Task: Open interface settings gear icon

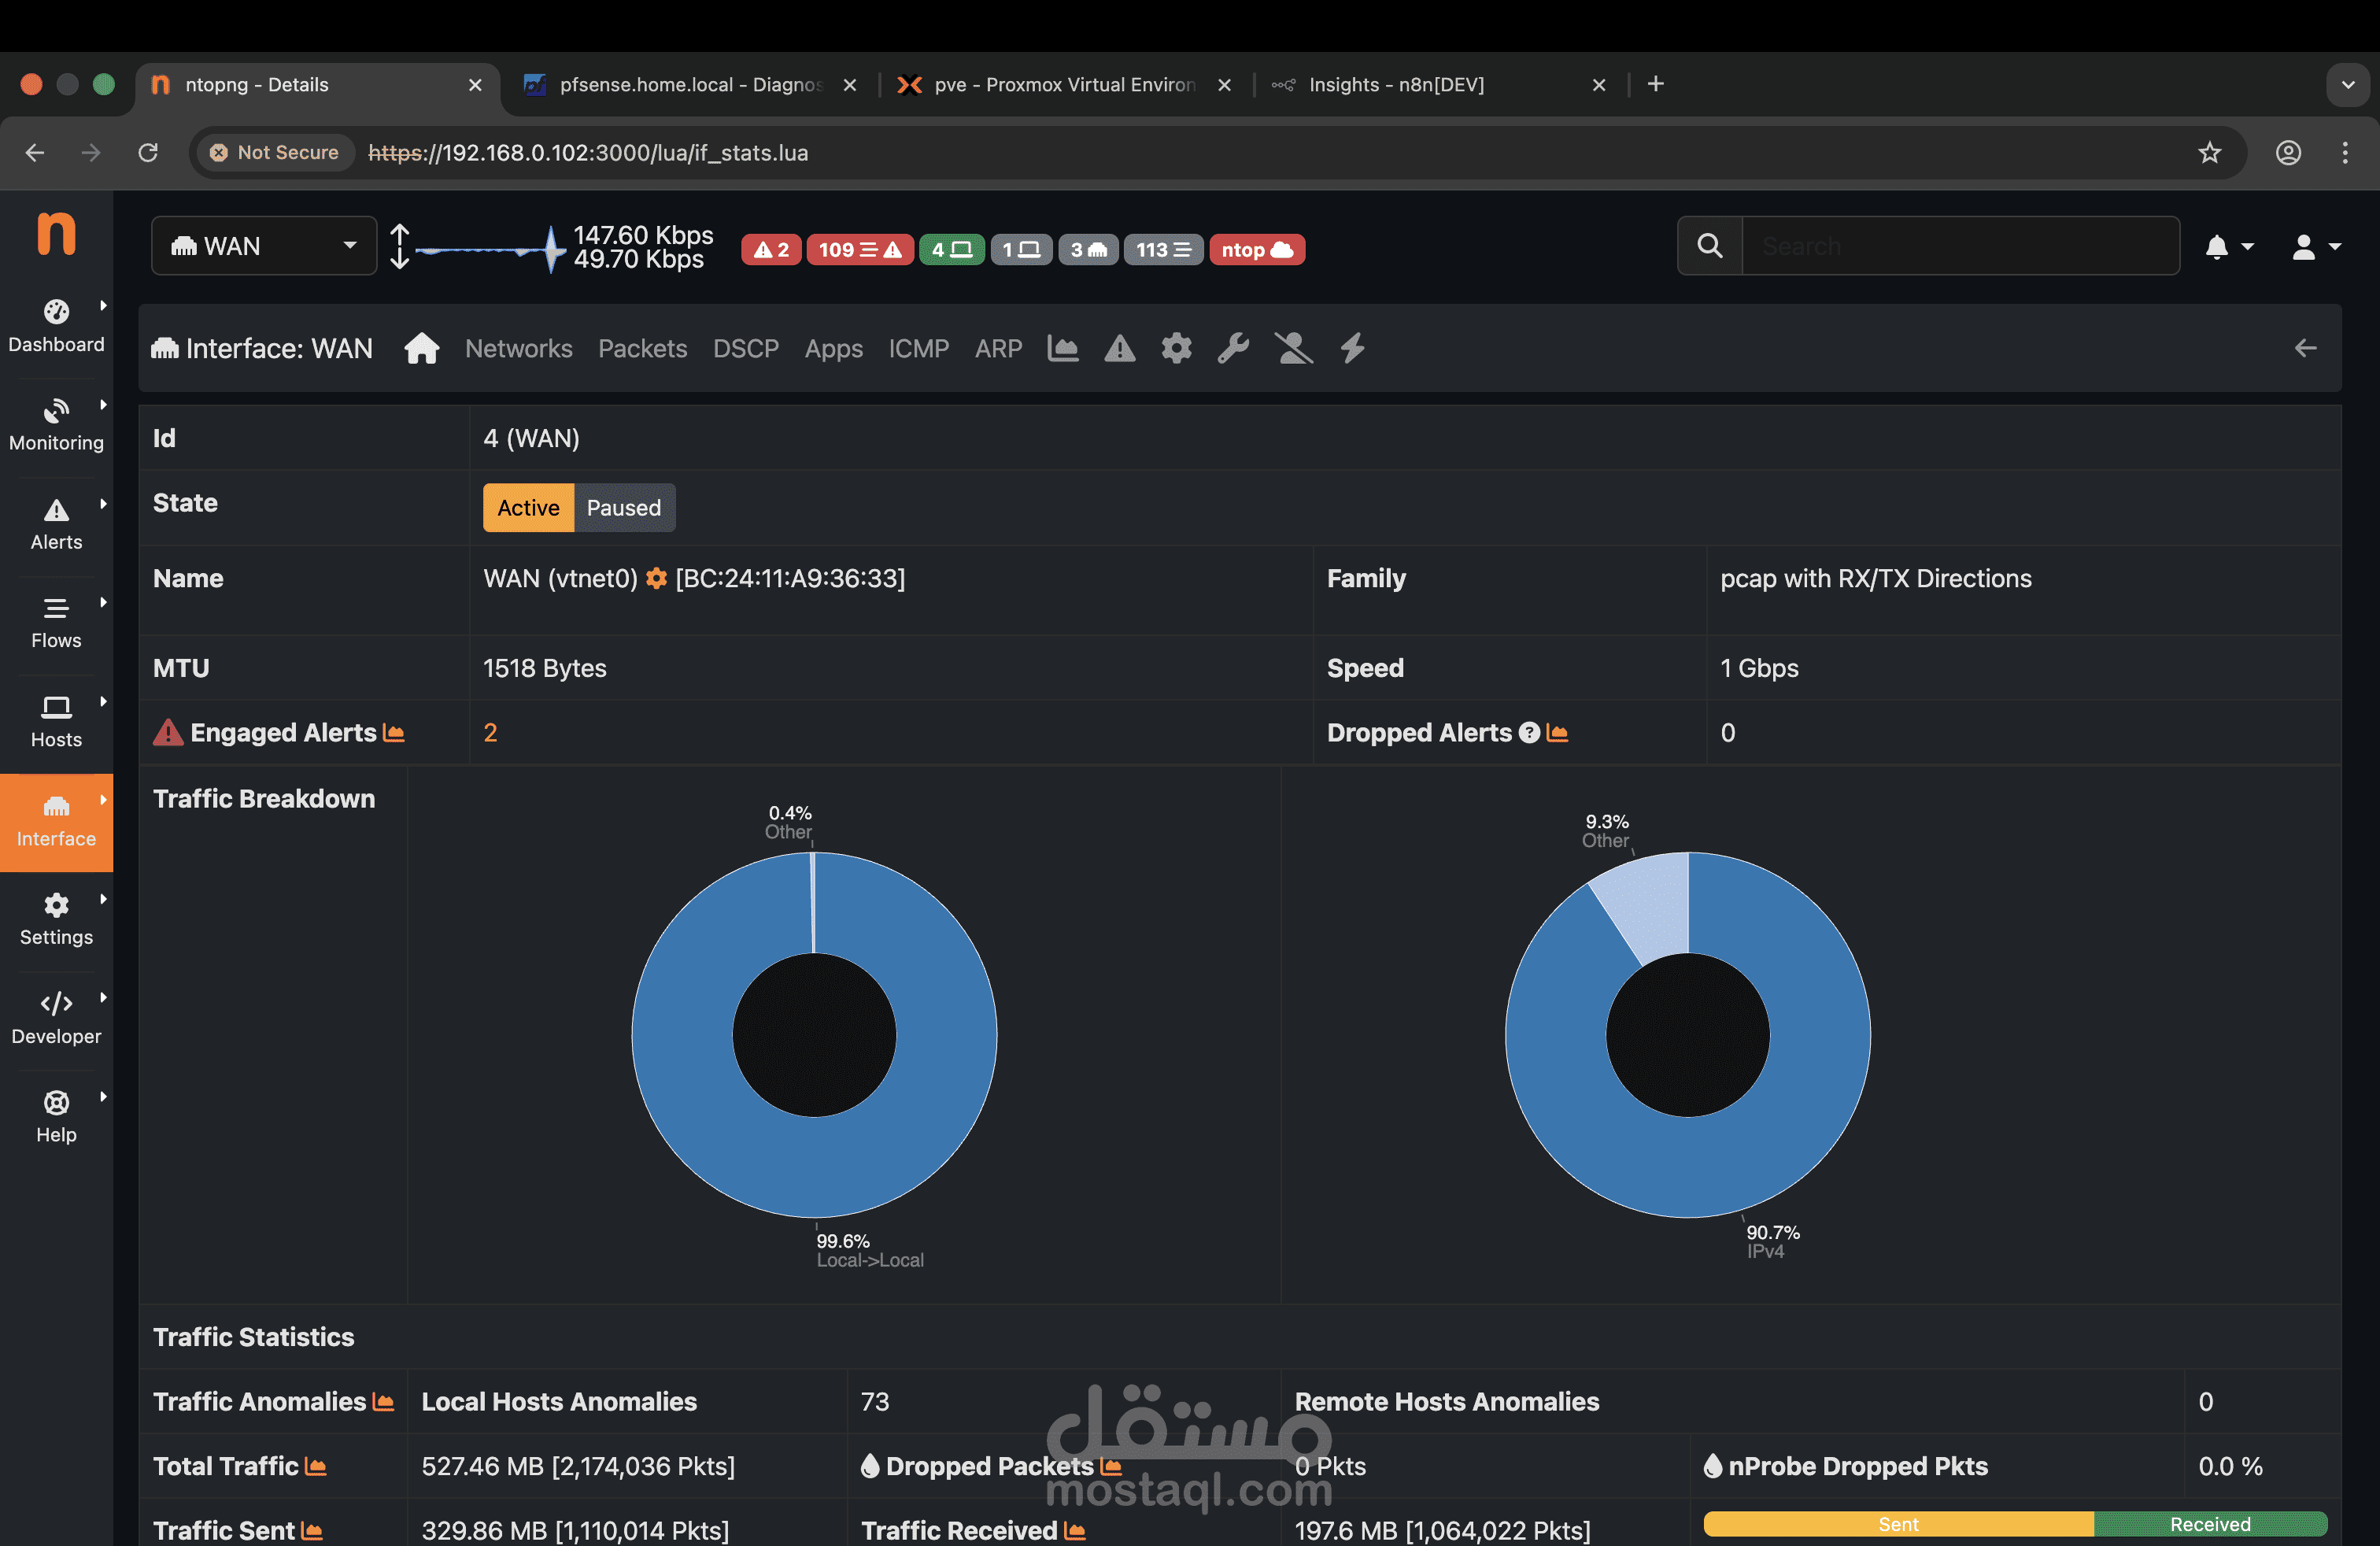Action: pyautogui.click(x=1176, y=348)
